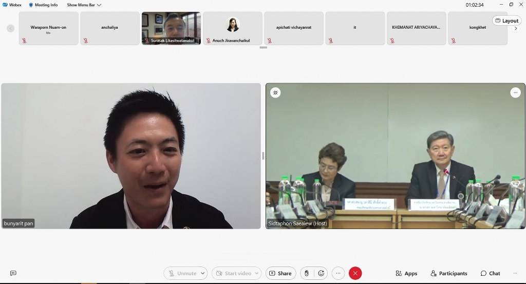Image resolution: width=526 pixels, height=284 pixels.
Task: Click Sidtaphon Saeaiew (Host) name label
Action: [297, 223]
